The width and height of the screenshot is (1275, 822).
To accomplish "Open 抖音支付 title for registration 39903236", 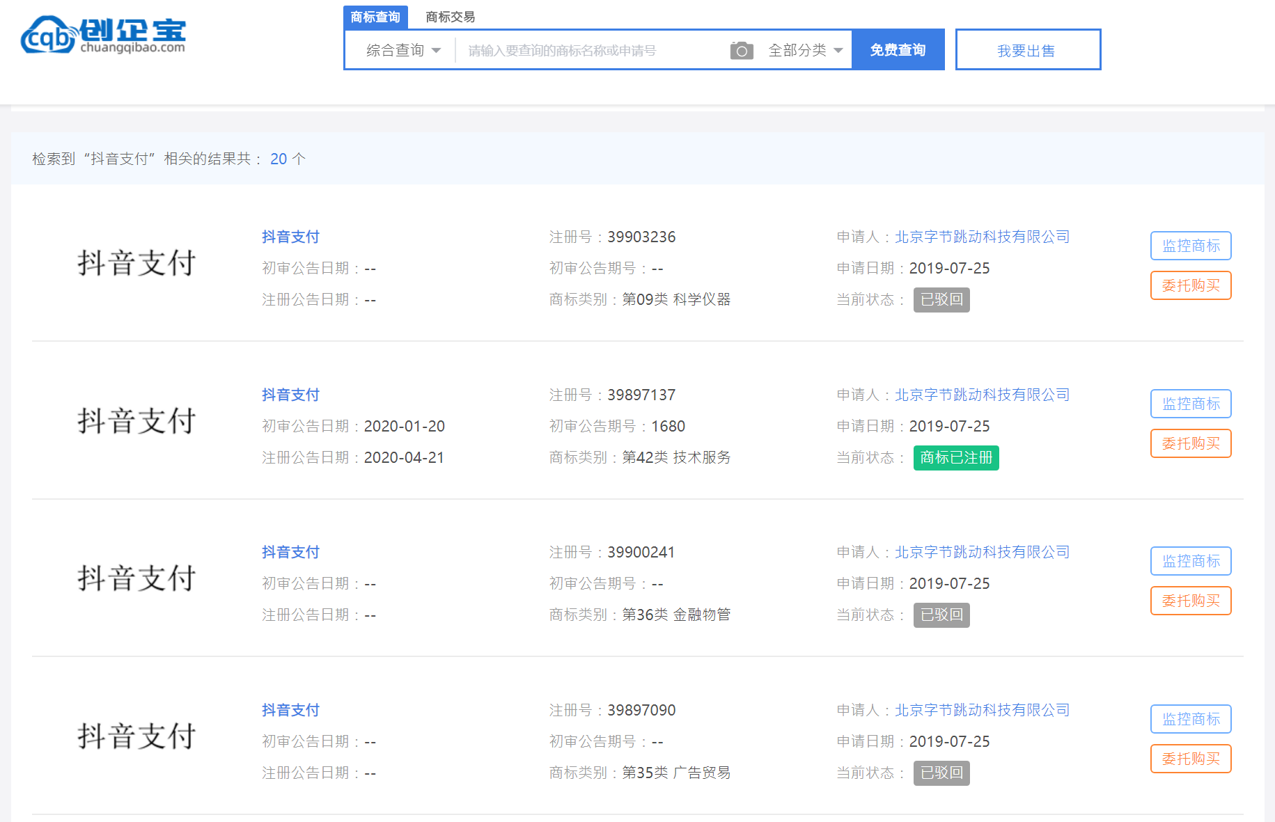I will [x=290, y=237].
